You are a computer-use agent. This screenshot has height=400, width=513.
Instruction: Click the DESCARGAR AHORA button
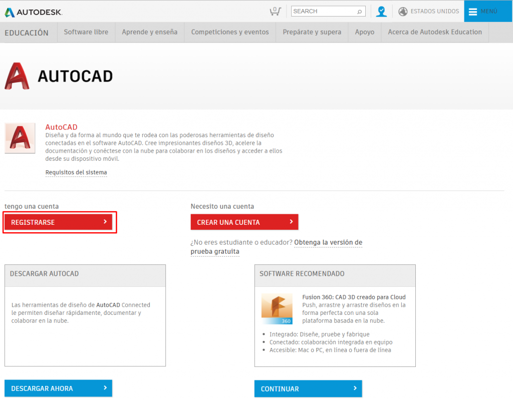pyautogui.click(x=58, y=388)
